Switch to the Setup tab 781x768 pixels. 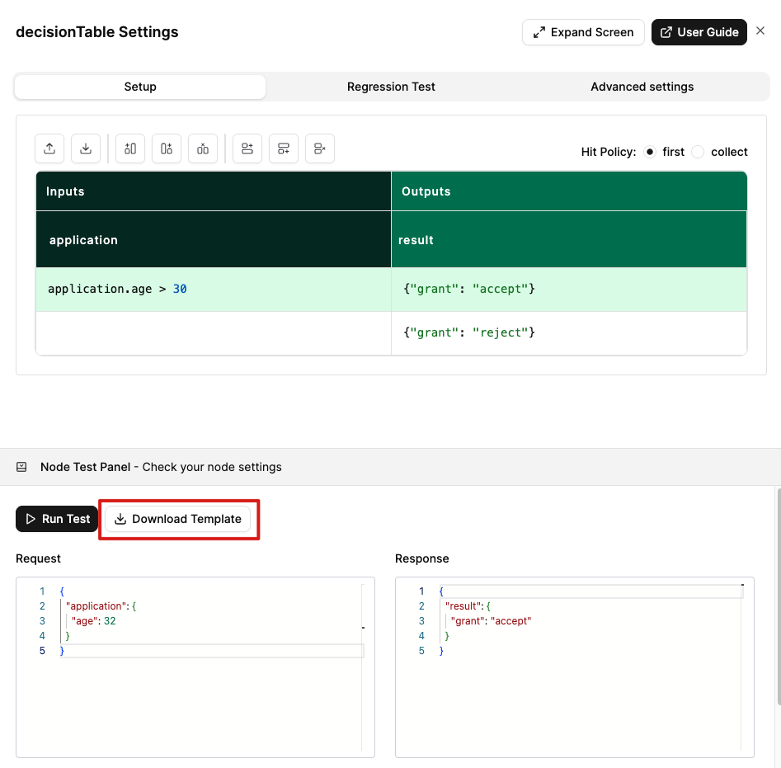(x=140, y=87)
